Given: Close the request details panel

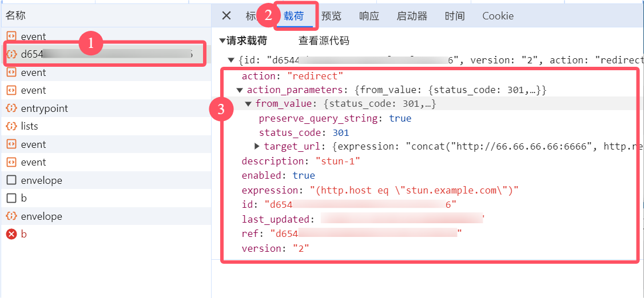Looking at the screenshot, I should click(x=226, y=16).
